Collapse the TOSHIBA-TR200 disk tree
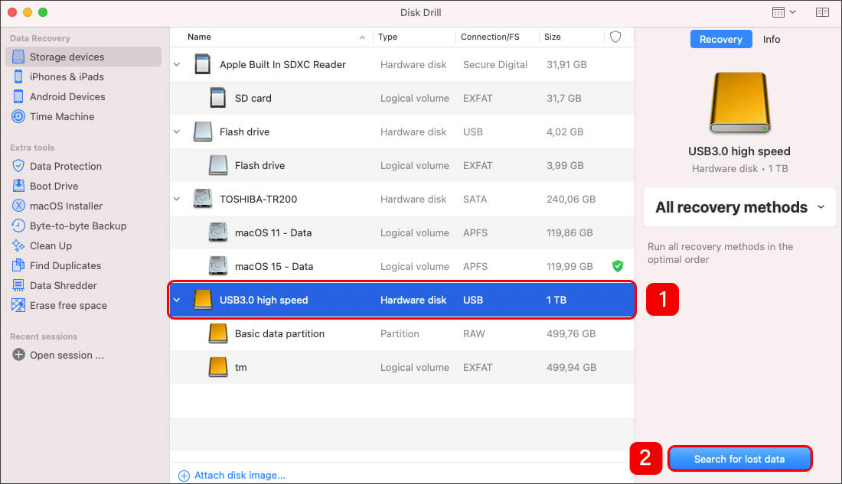 tap(177, 199)
